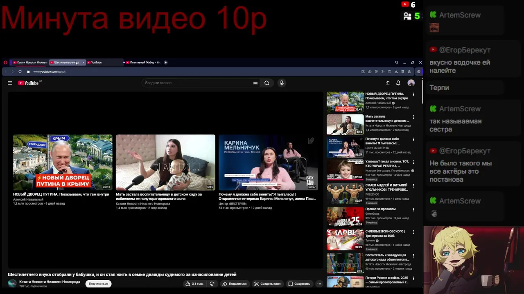524x294 pixels.
Task: Open options menu for Воспитатель и заведующая sidebar video
Action: (413, 256)
